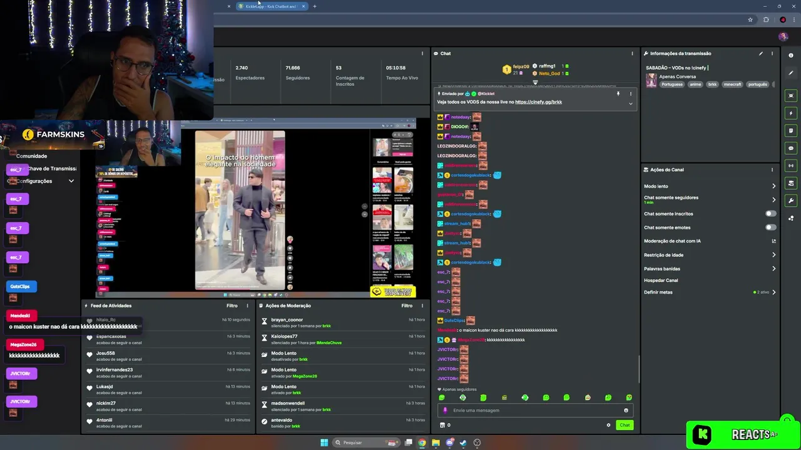The height and width of the screenshot is (450, 801).
Task: Click the Portuguese tag
Action: pos(672,84)
